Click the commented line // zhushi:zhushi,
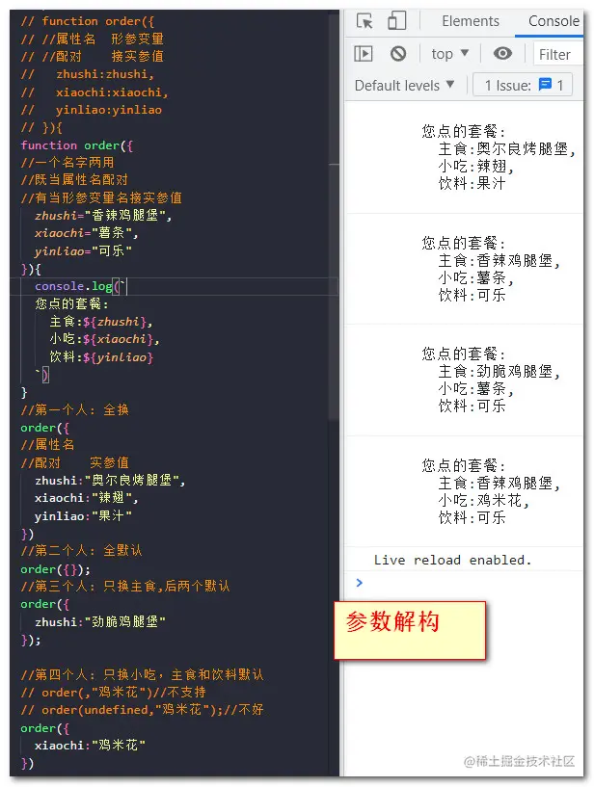Viewport: 594px width, 787px height. tap(88, 74)
